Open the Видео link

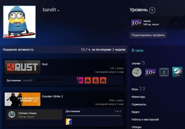pos(135,112)
